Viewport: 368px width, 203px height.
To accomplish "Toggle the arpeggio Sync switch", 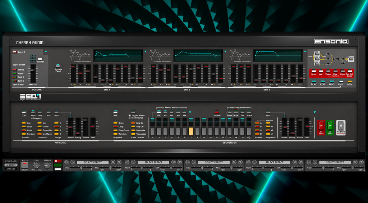I will pos(56,112).
